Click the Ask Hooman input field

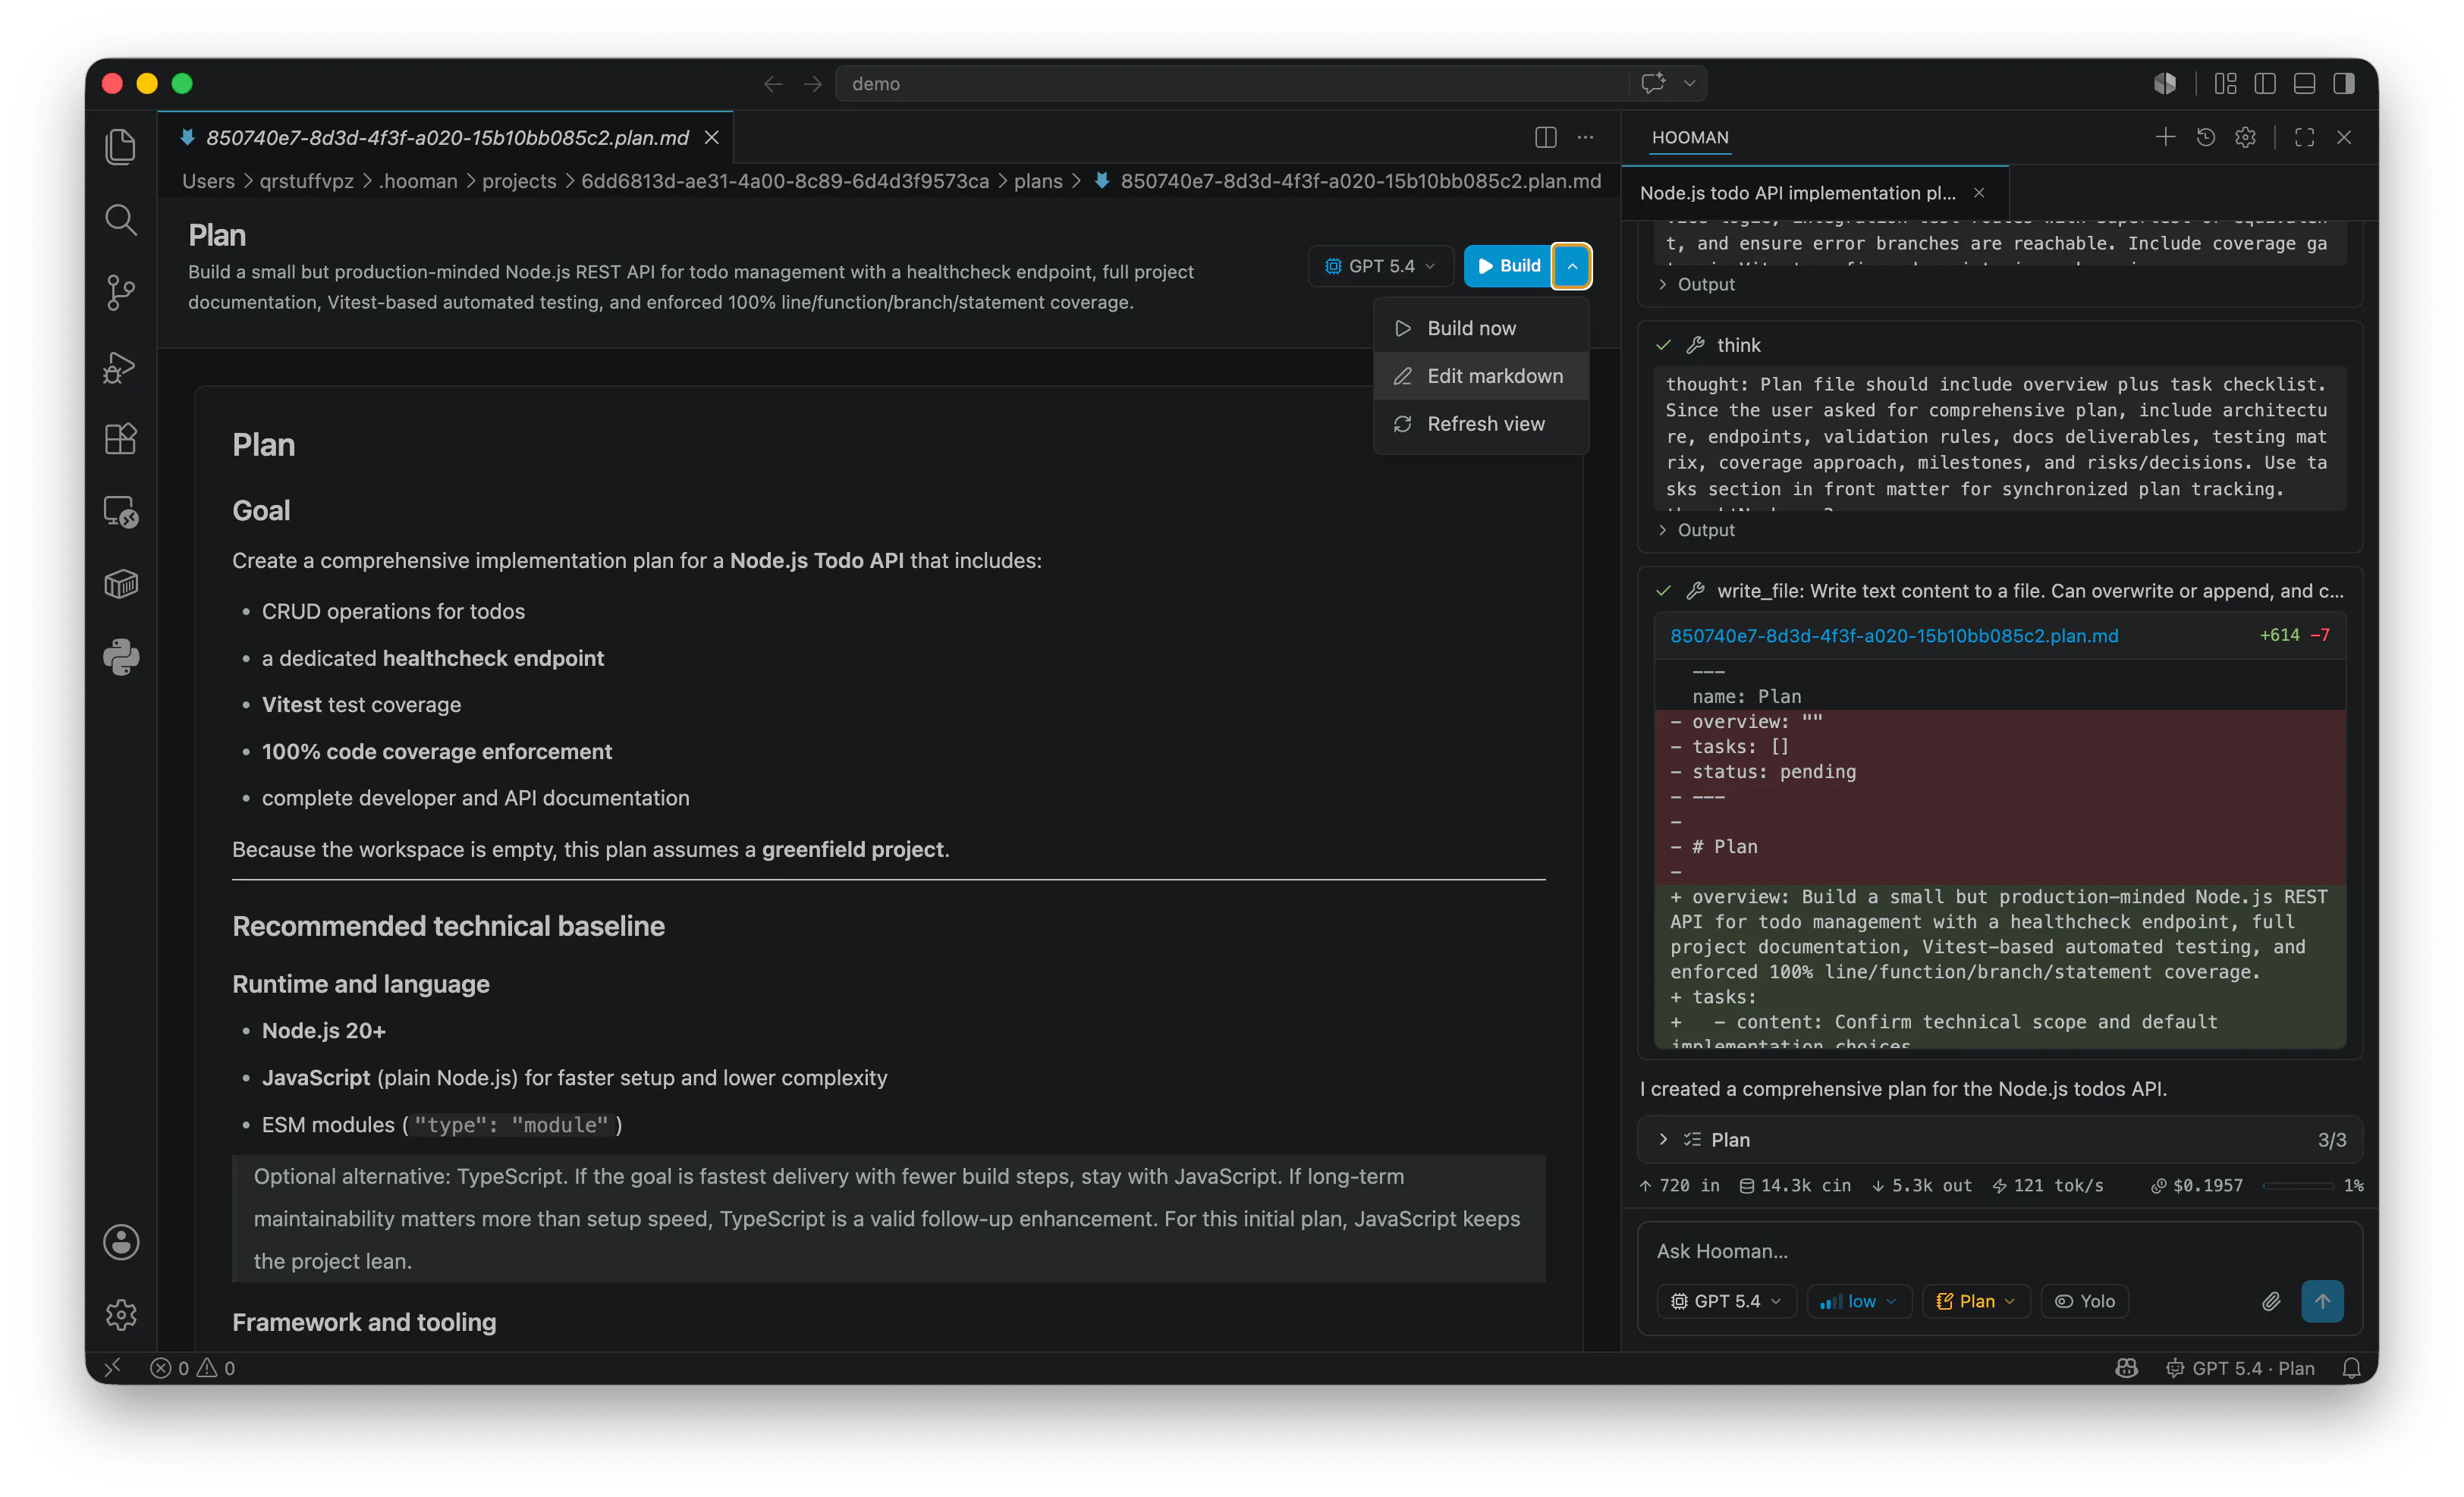pos(2000,1251)
